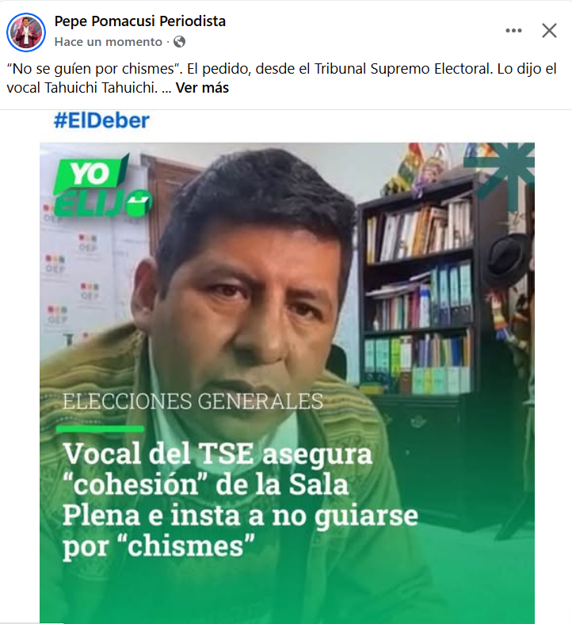
Task: Click the 'ELECCIONES GENERALES' label
Action: point(193,401)
